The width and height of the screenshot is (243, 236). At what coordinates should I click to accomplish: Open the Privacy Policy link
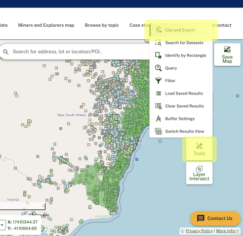199,231
